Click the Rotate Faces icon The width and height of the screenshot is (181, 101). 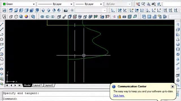tap(80, 17)
